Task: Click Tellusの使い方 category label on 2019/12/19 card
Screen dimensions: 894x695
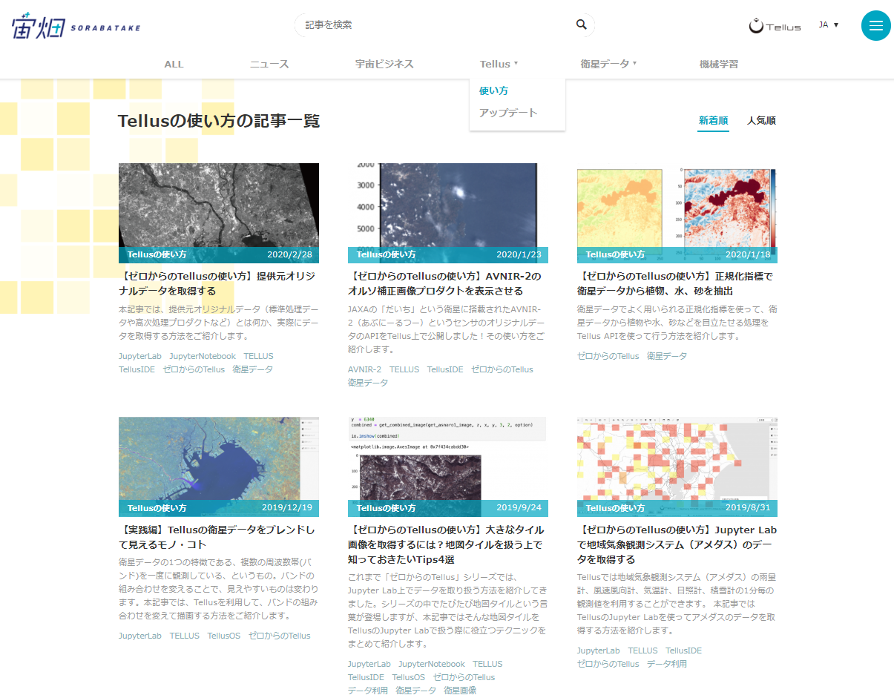Action: [x=157, y=508]
